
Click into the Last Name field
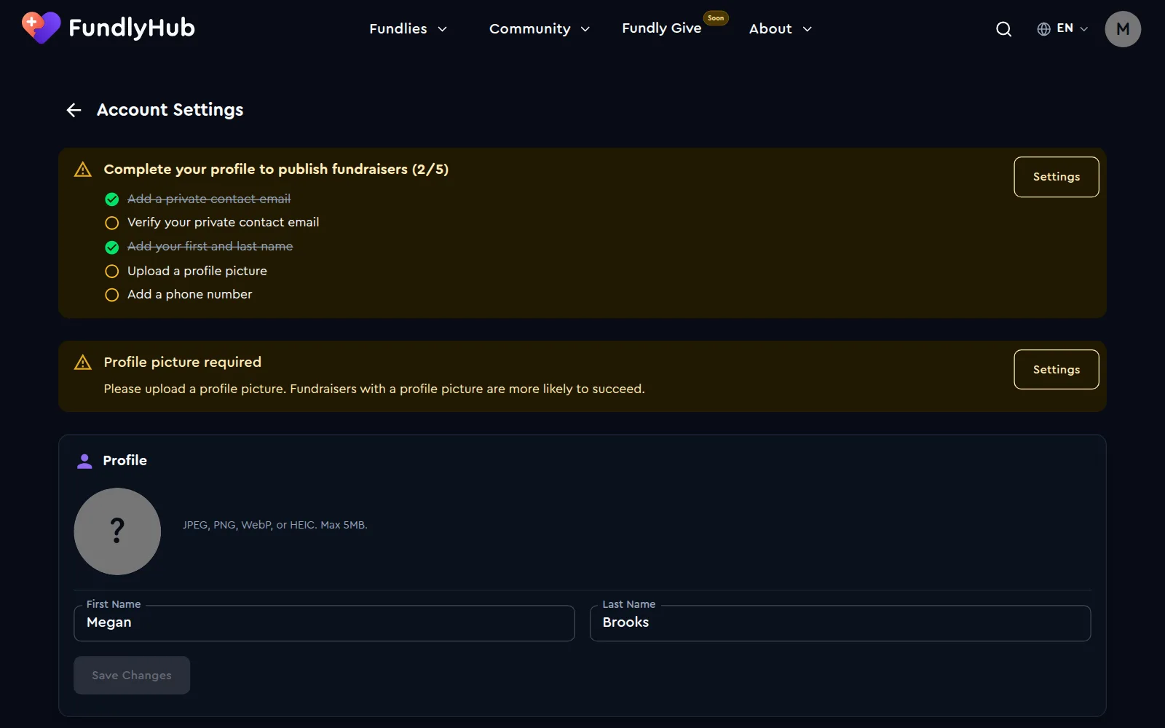[840, 623]
